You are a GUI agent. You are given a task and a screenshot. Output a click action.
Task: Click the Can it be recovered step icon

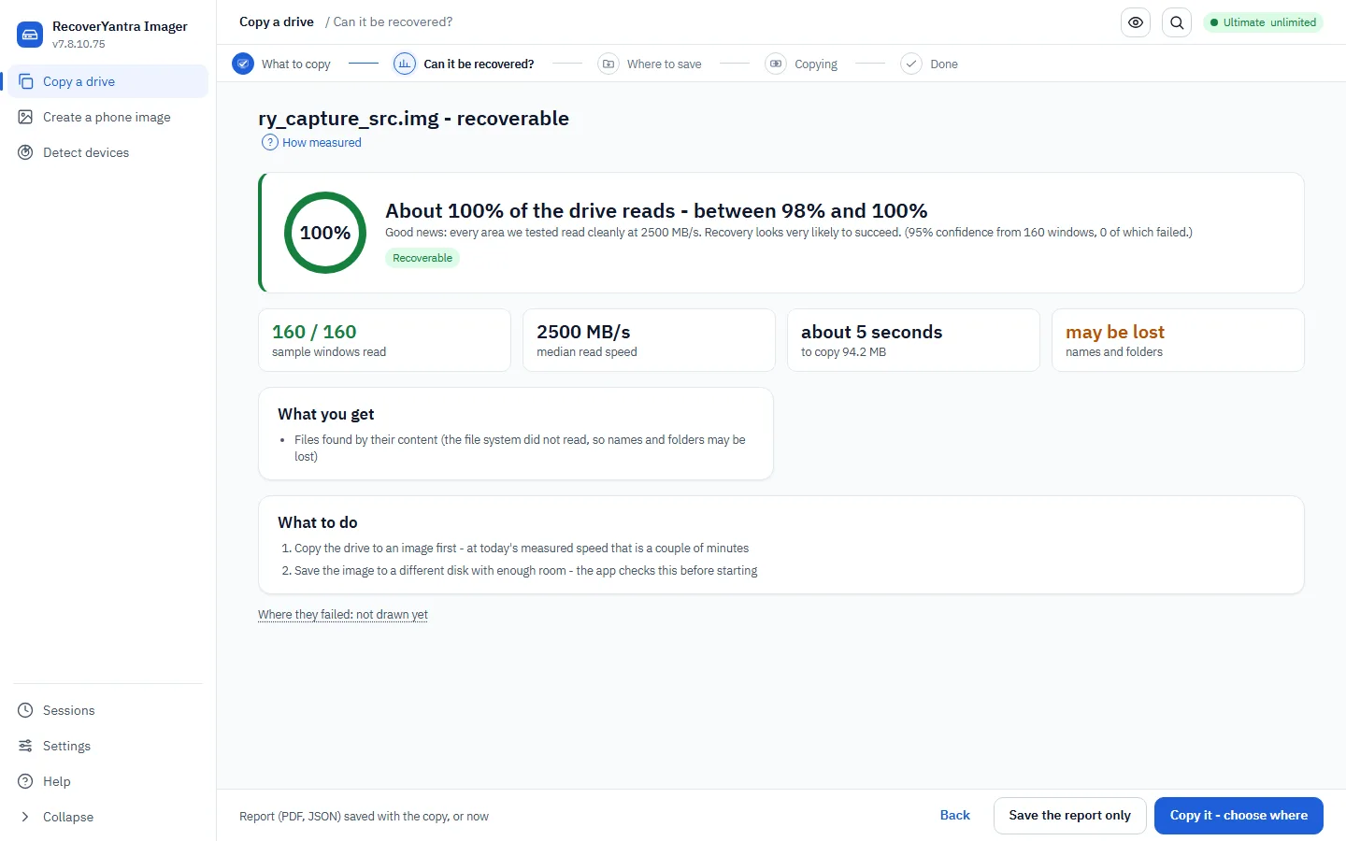(405, 64)
